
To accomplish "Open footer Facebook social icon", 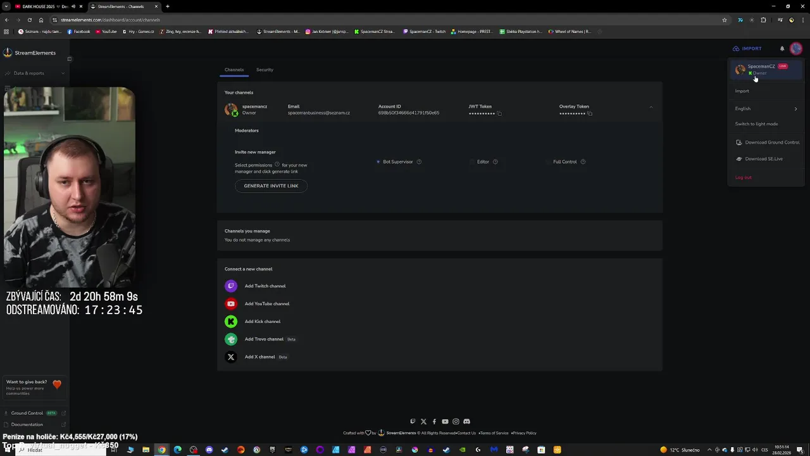I will tap(434, 421).
